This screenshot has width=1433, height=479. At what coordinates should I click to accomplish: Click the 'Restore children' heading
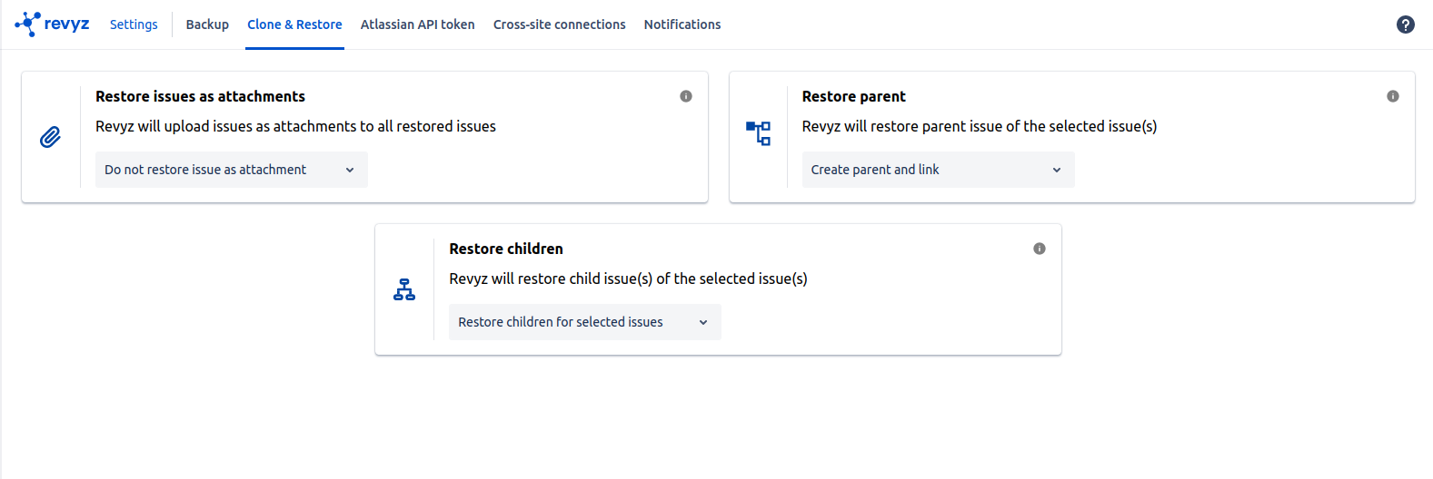point(505,249)
